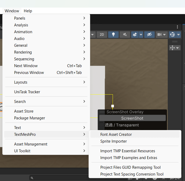Enable the 透過 / Transparent checkbox
Viewport: 185px width, 181px height.
click(x=101, y=125)
